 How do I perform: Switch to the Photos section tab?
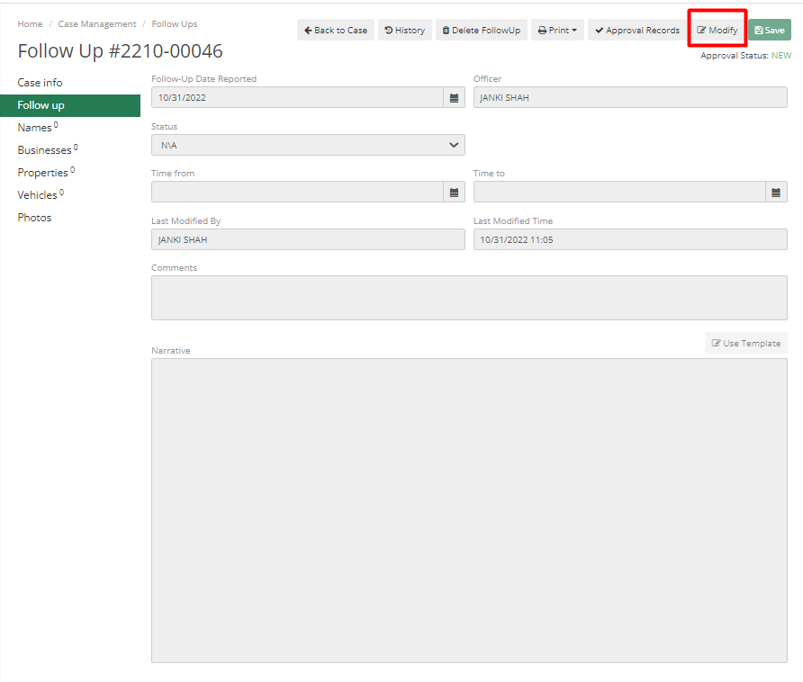[x=34, y=217]
